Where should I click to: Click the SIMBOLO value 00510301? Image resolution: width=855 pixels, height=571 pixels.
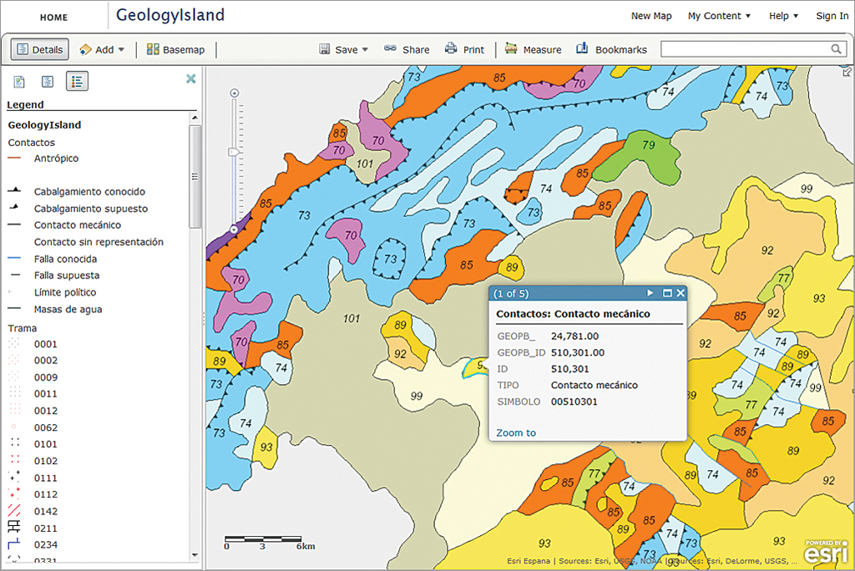(574, 402)
